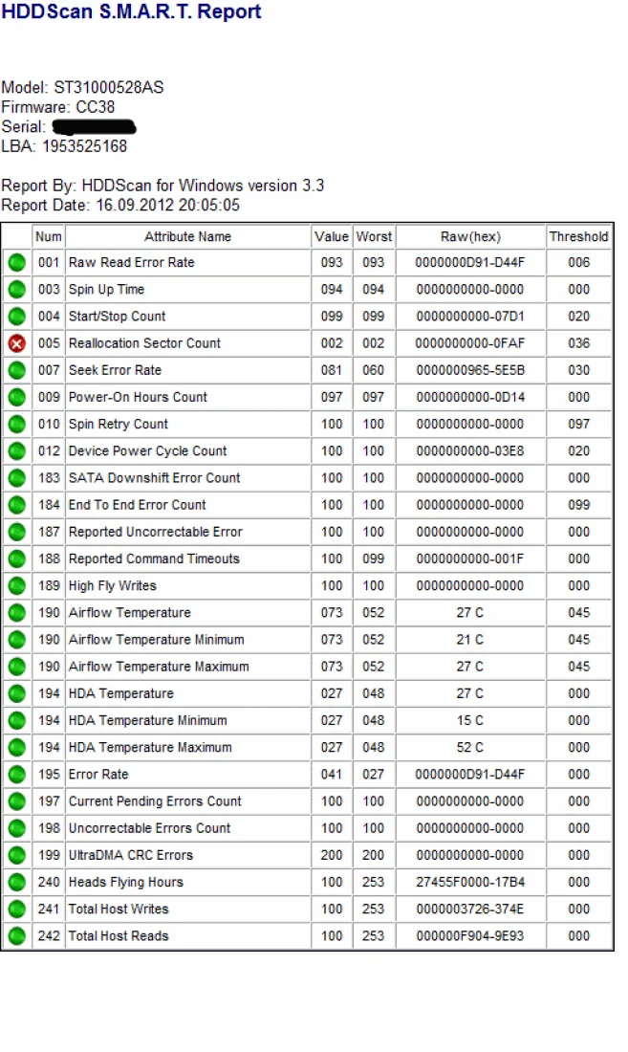Click the Reallocation Sector Count attribute name
This screenshot has width=628, height=1052.
144,342
